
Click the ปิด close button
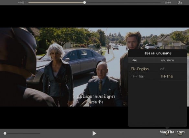point(180,2)
